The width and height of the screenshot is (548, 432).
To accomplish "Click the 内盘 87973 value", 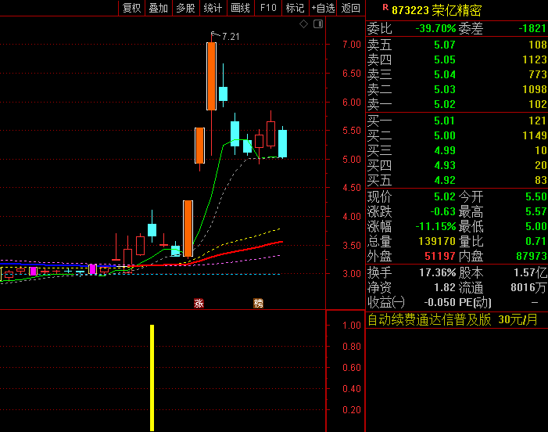I will coord(532,257).
